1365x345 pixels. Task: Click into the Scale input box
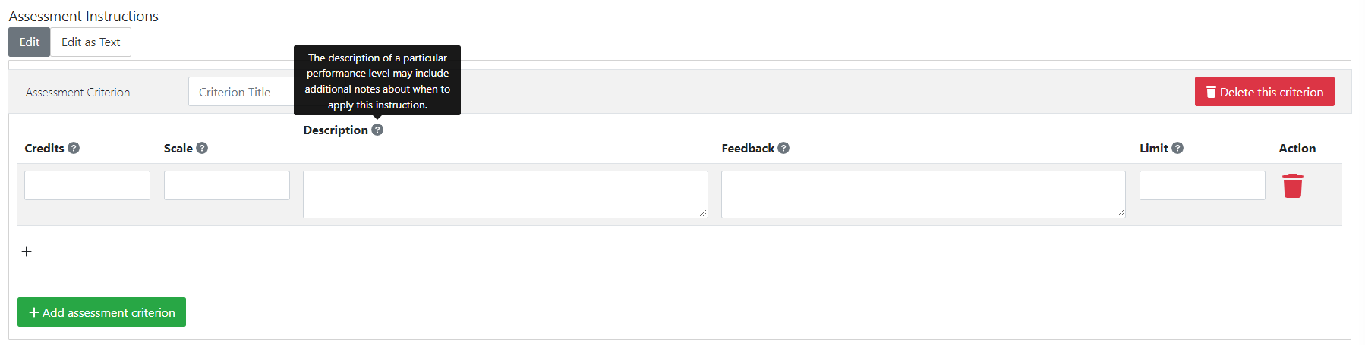[226, 186]
